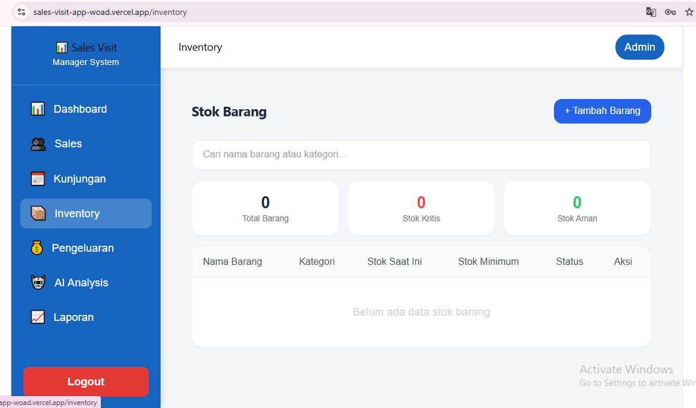
Task: Open the saved password key icon
Action: click(x=670, y=12)
